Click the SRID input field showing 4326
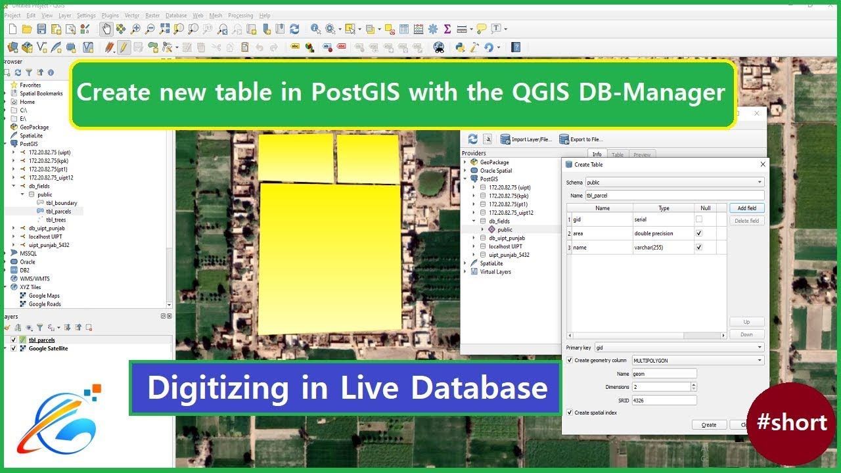Viewport: 841px width, 473px height. point(664,399)
